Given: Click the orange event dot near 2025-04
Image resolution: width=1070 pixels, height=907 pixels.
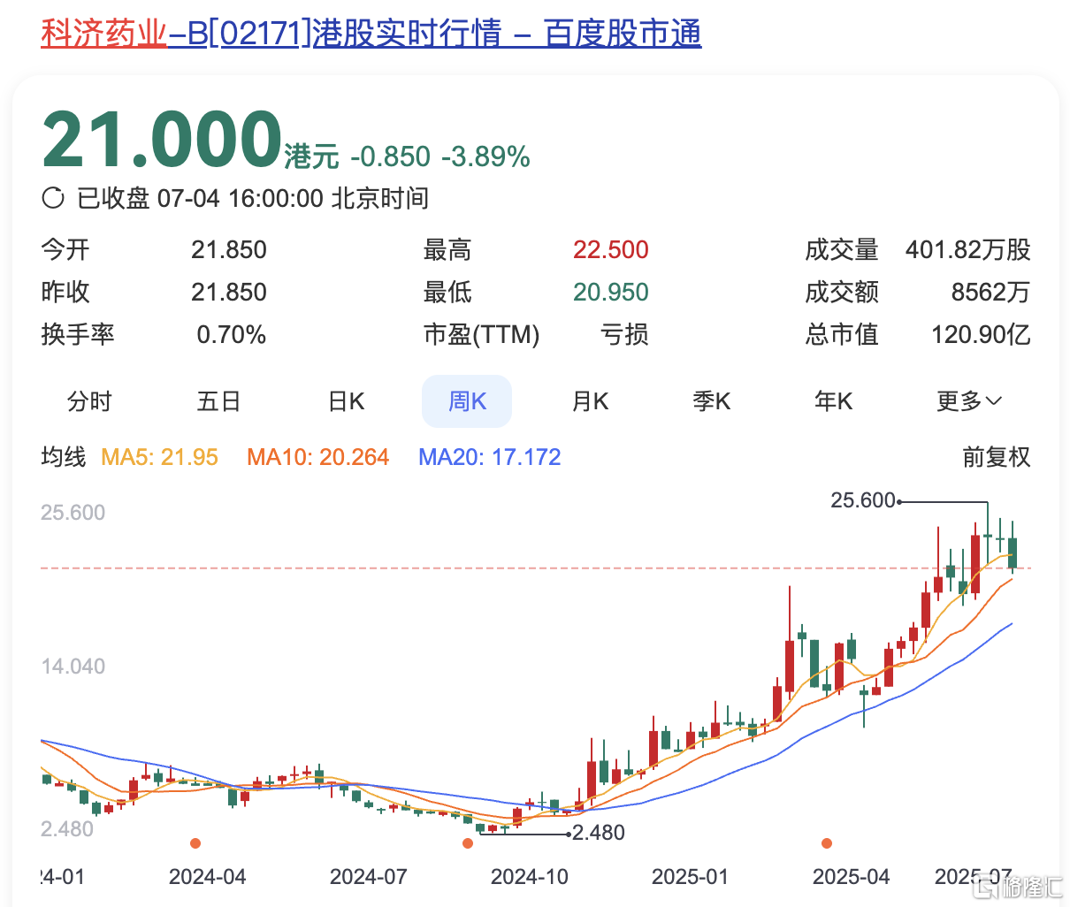Looking at the screenshot, I should click(827, 843).
